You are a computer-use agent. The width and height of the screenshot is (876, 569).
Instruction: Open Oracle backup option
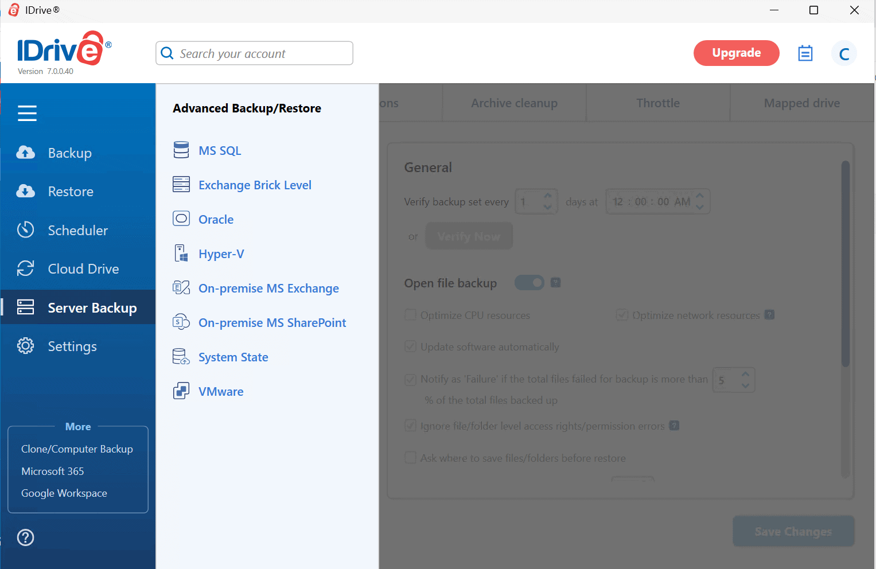[x=216, y=219]
